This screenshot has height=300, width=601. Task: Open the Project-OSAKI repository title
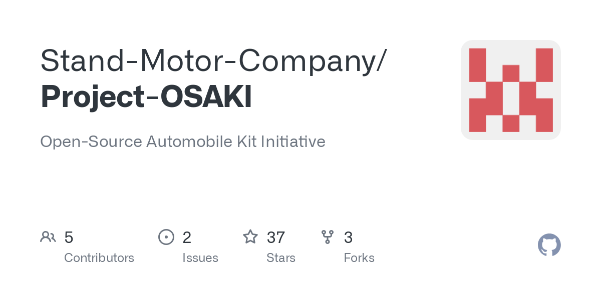point(146,97)
